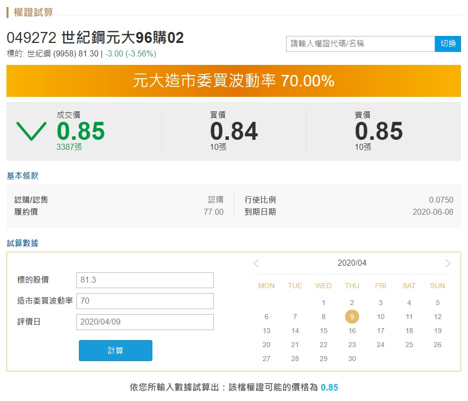The image size is (468, 401).
Task: Select April 29 on the calendar
Action: point(324,359)
